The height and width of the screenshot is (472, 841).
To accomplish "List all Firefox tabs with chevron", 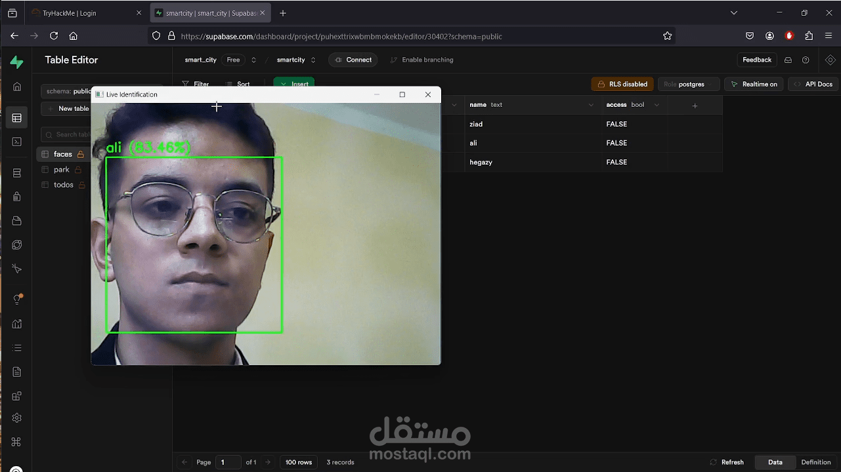I will click(734, 12).
